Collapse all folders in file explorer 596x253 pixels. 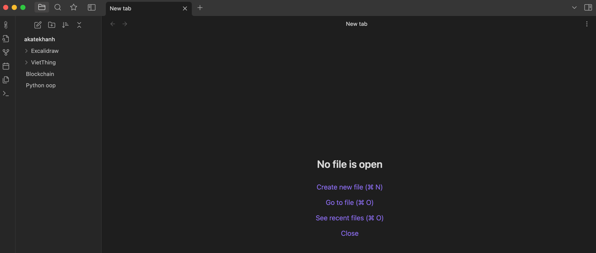pos(79,25)
